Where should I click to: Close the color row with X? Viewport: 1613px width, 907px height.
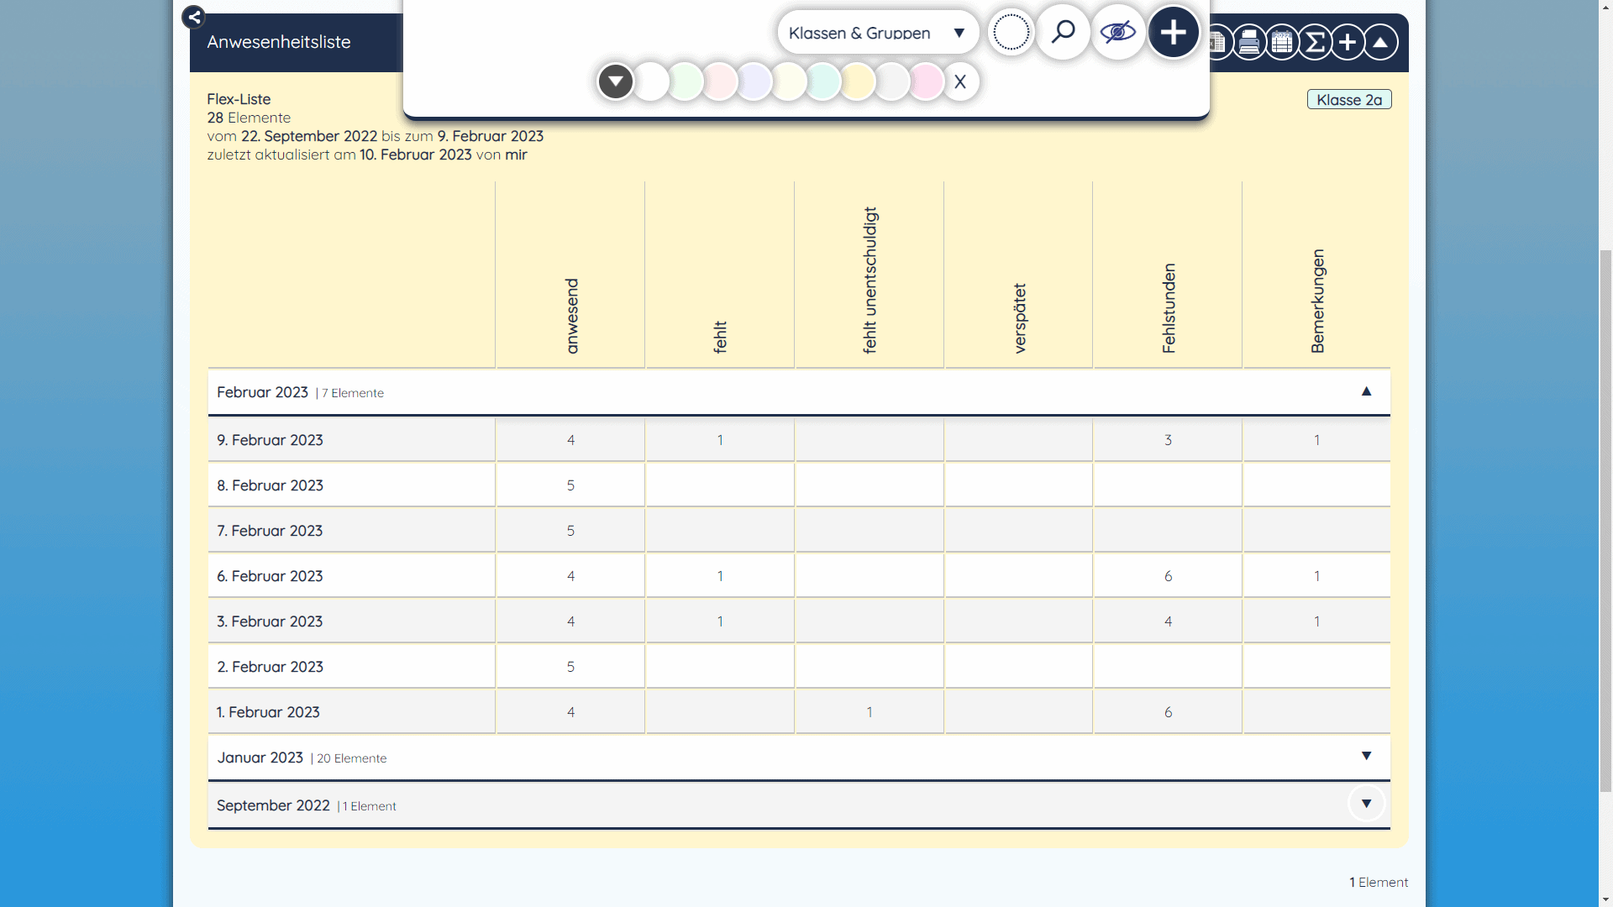[960, 82]
